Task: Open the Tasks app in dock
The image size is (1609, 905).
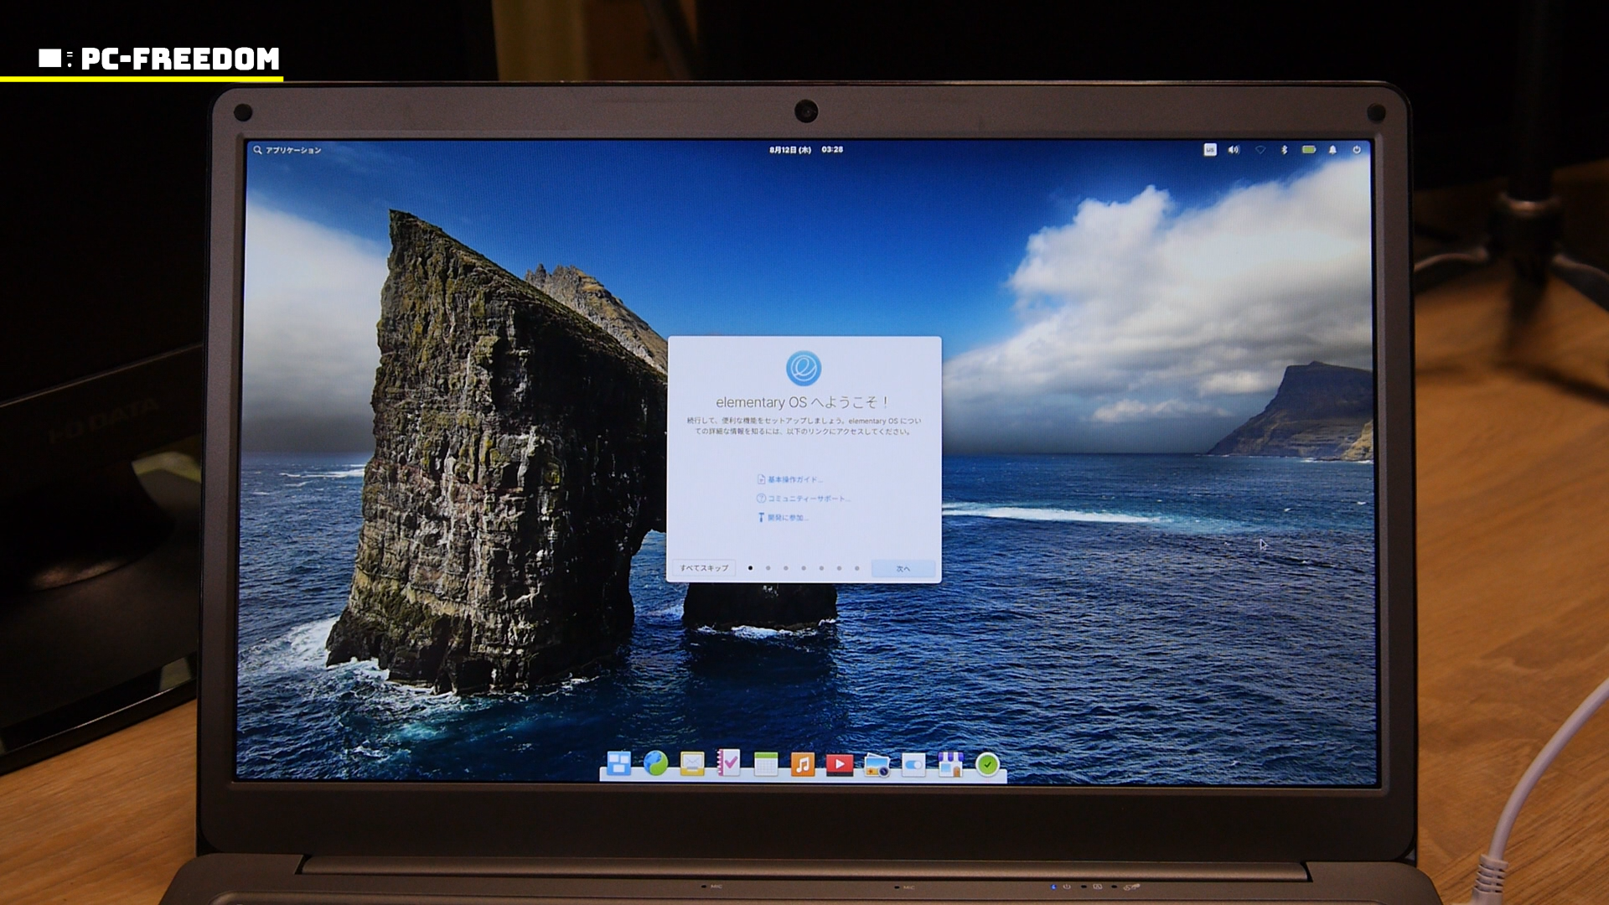Action: click(729, 763)
